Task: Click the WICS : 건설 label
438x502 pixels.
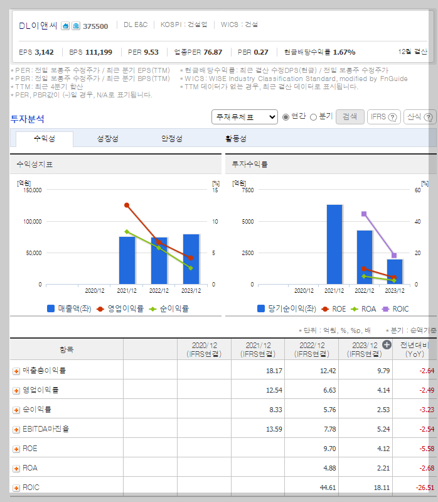Action: pyautogui.click(x=239, y=25)
